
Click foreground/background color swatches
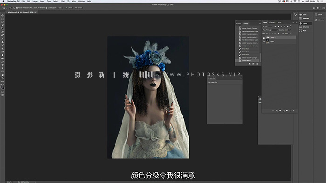pos(2,87)
